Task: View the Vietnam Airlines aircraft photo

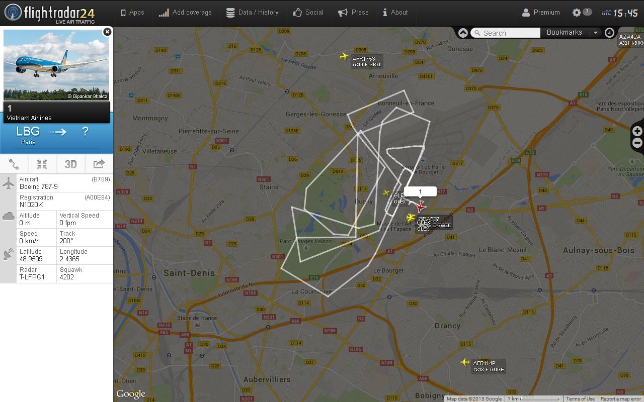Action: (x=56, y=65)
